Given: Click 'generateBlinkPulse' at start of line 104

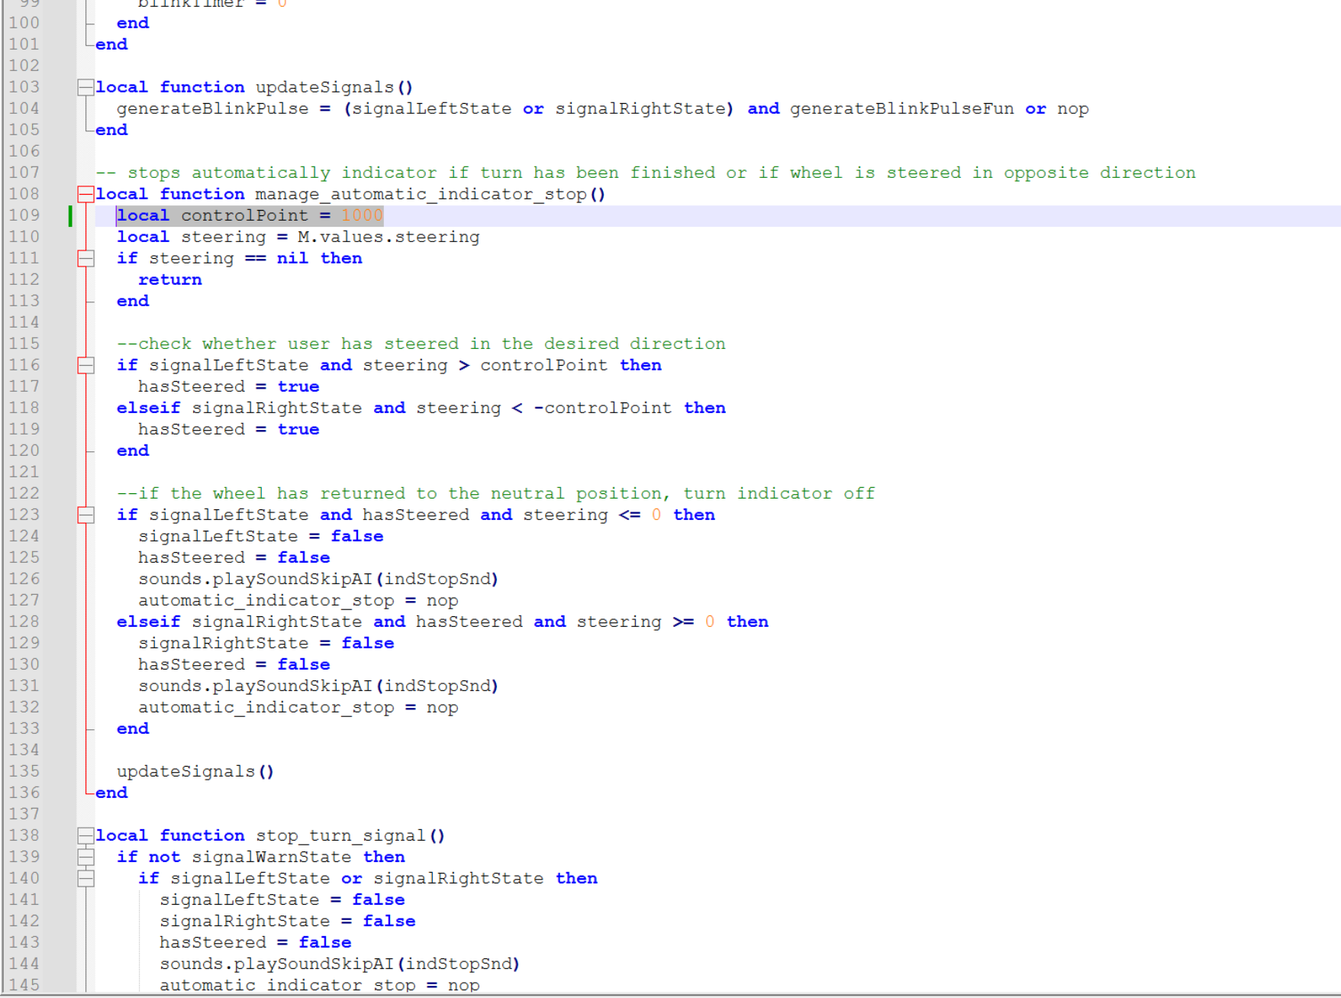Looking at the screenshot, I should (213, 108).
